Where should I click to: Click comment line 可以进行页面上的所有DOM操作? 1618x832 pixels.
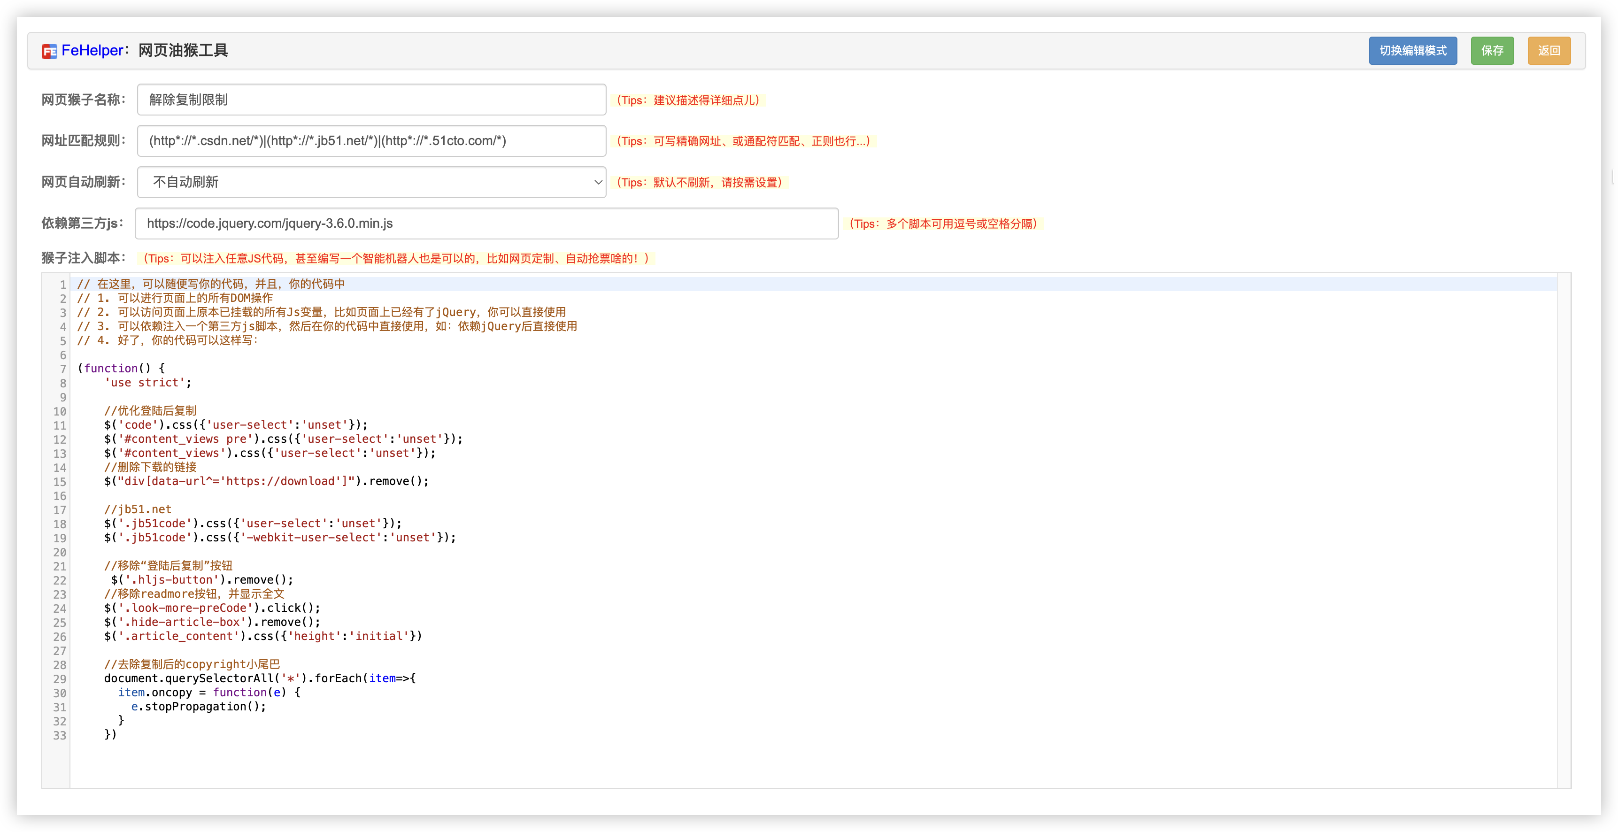point(175,298)
